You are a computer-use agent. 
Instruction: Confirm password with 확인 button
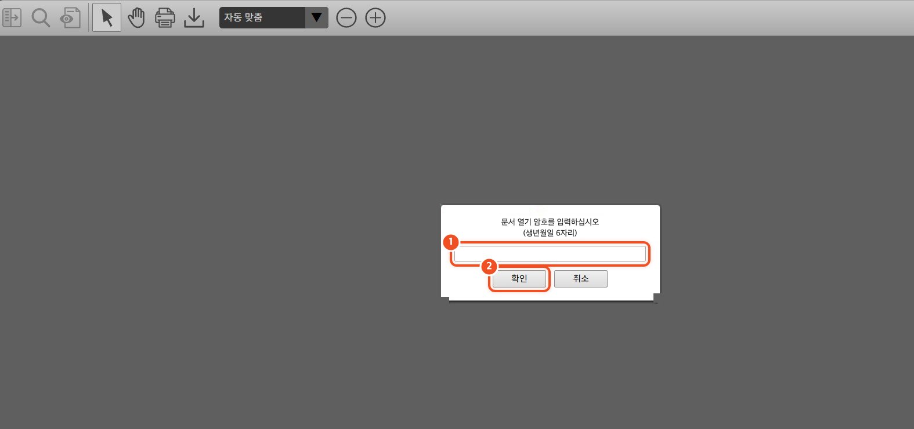[519, 279]
